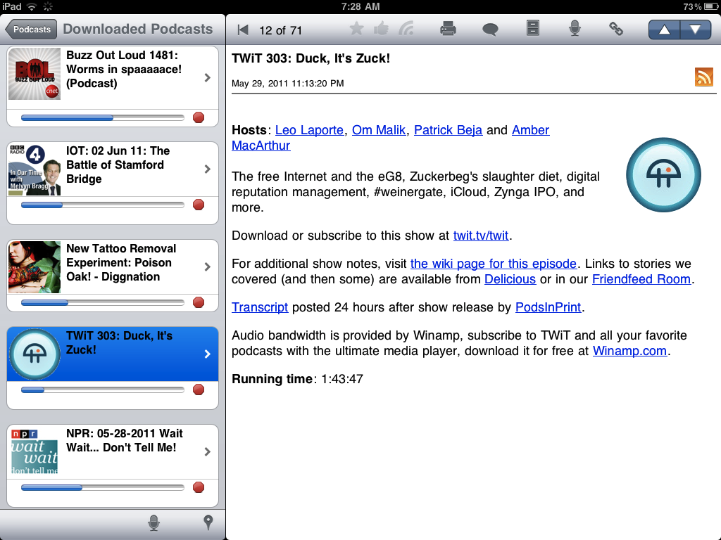Stop the IOT Battle of Stamford Bridge download
The width and height of the screenshot is (721, 540).
199,205
